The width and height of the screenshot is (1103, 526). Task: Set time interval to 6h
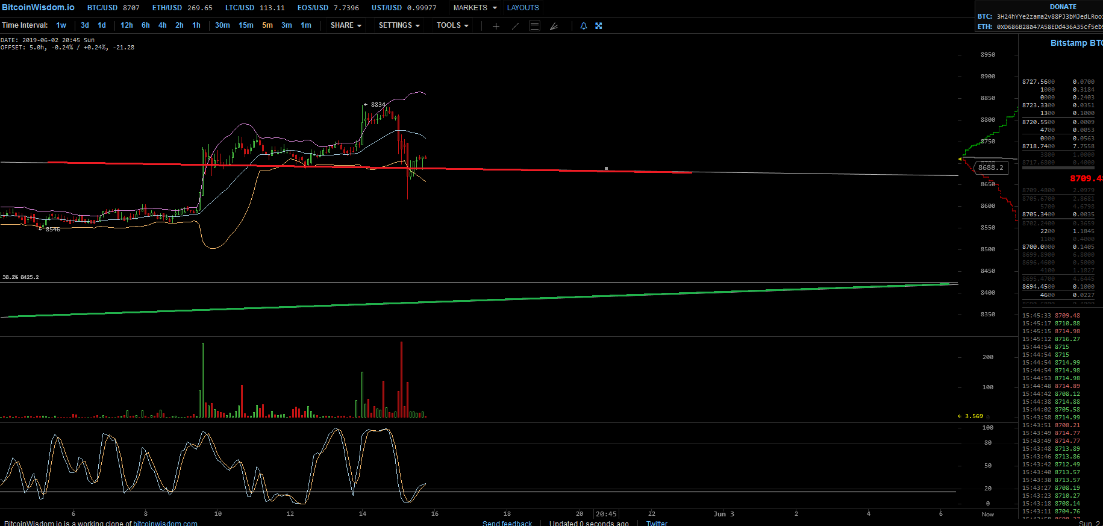[x=146, y=25]
